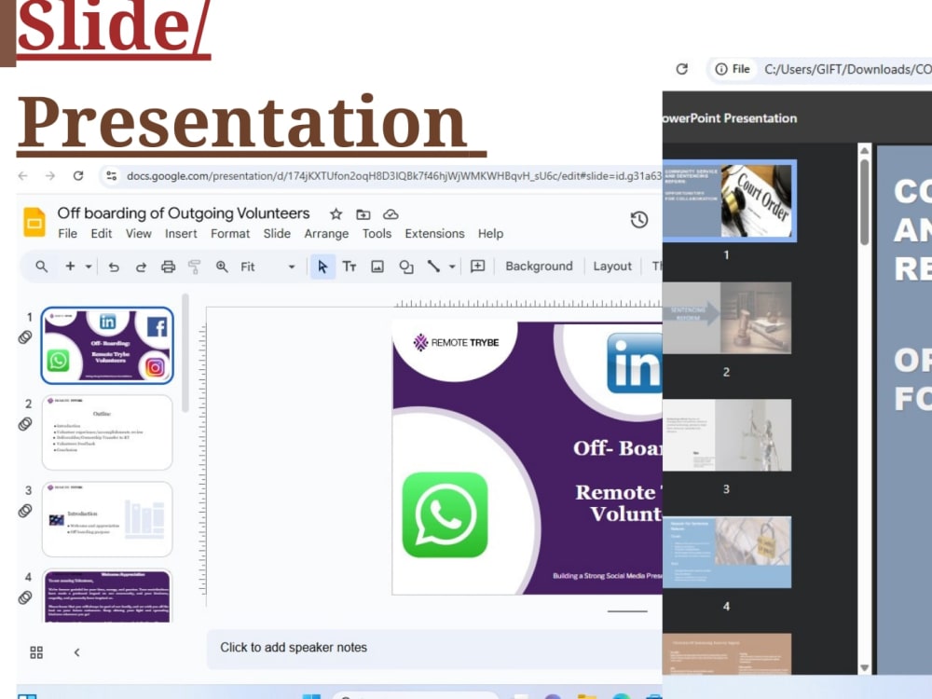932x699 pixels.
Task: Rename the Off boarding of Outgoing Volunteers title
Action: click(x=183, y=213)
